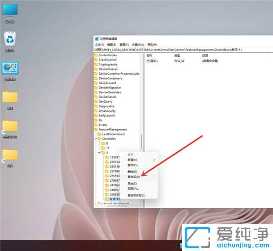Click the key tree vertical scrollbar
This screenshot has height=251, width=273.
tap(142, 141)
